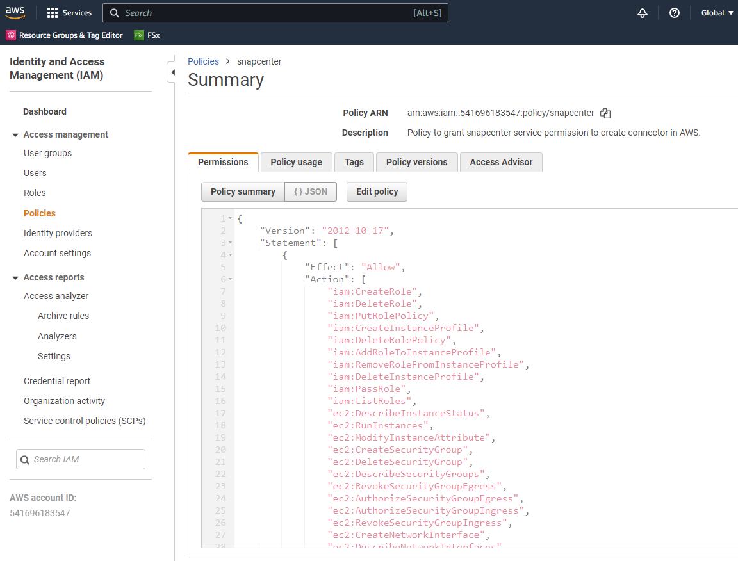Open Roles in the sidebar
Screen dimensions: 738x561
point(35,193)
